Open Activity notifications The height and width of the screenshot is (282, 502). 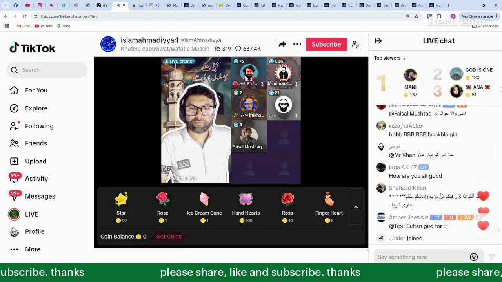point(36,178)
